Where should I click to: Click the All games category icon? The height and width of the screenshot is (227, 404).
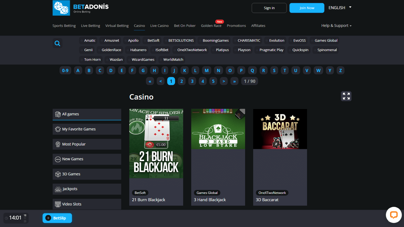[58, 114]
